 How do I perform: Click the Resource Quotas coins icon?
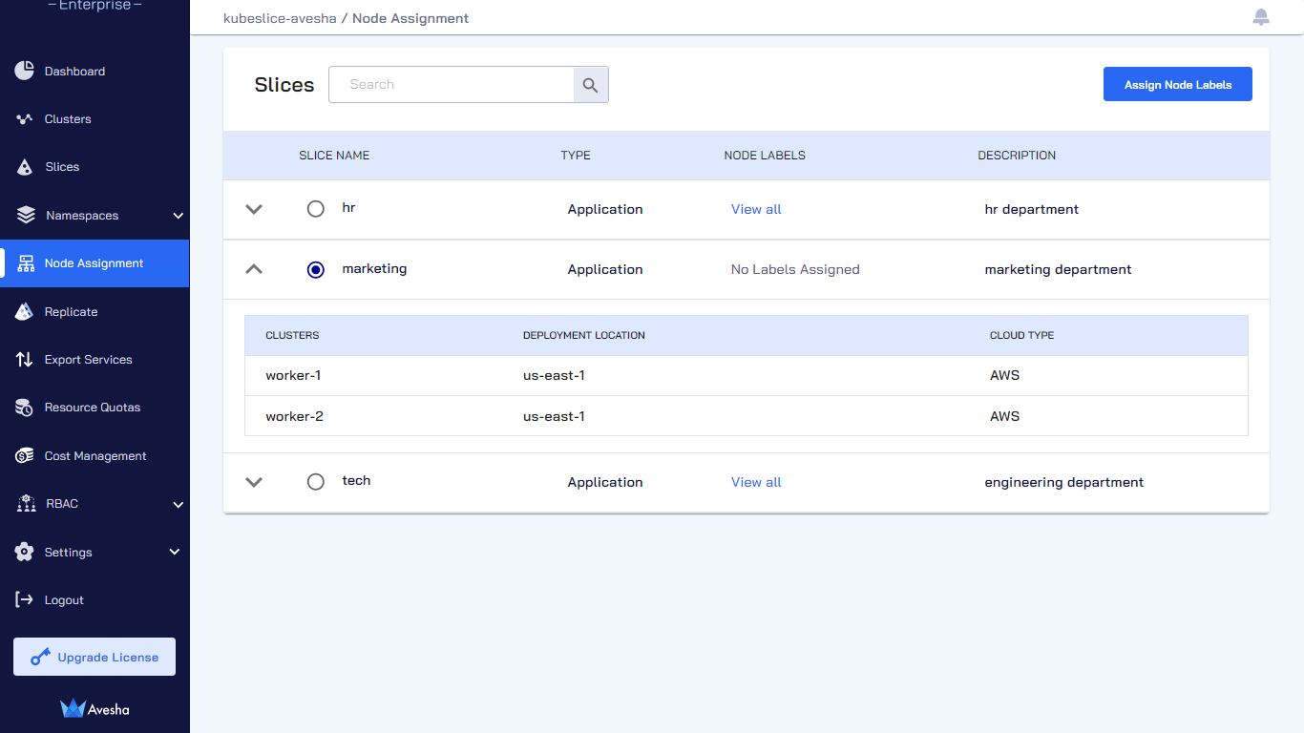[x=25, y=408]
